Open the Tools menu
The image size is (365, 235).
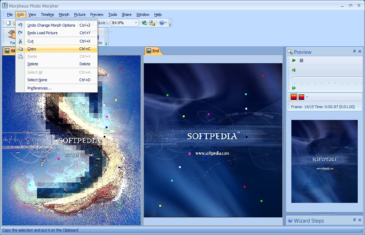113,15
